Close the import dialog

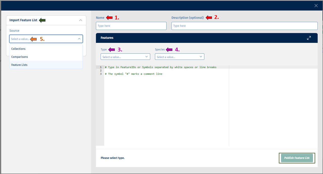coord(316,5)
